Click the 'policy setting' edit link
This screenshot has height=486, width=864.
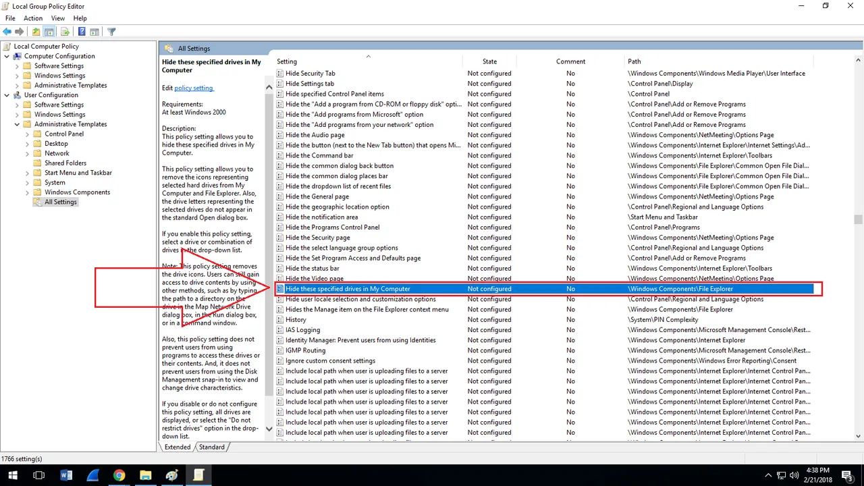click(194, 88)
